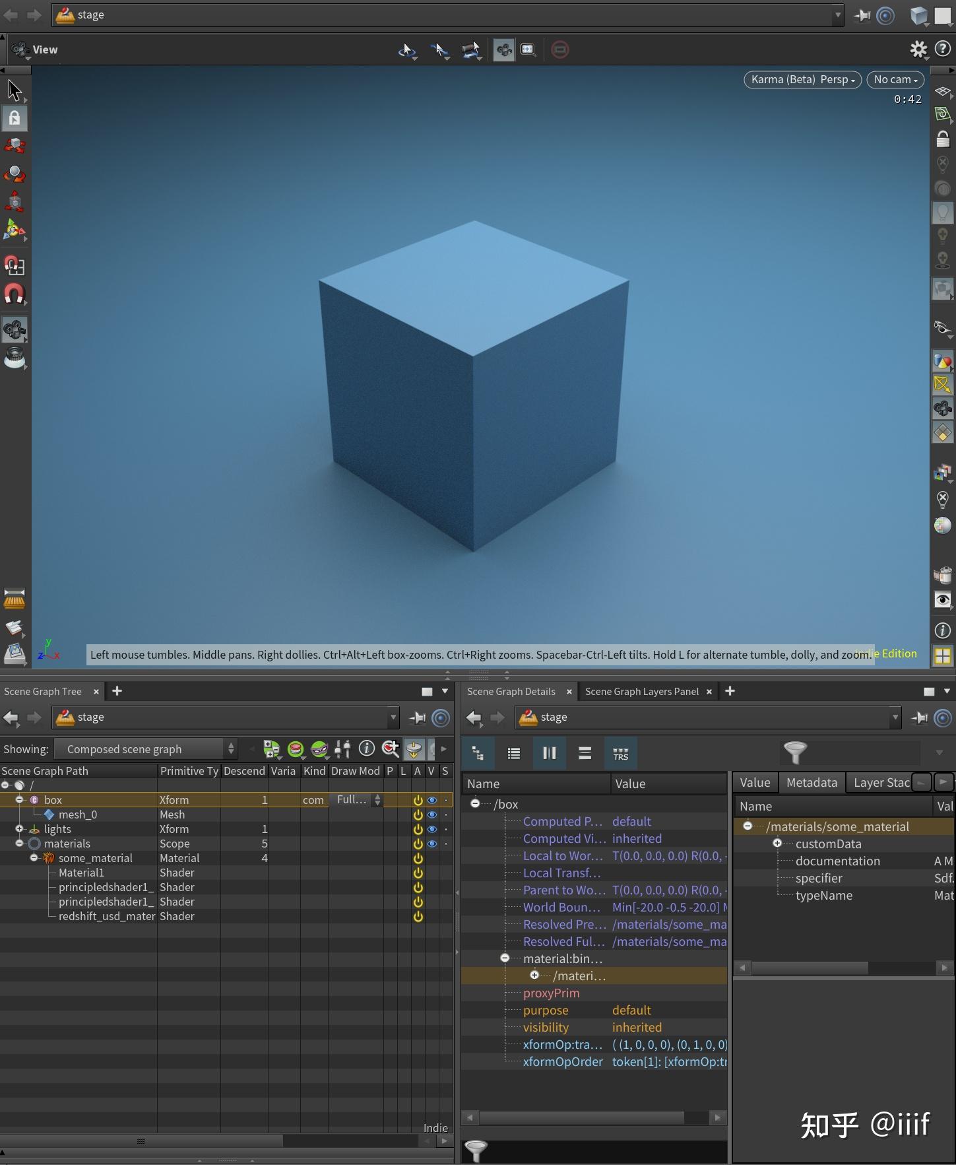Viewport: 956px width, 1165px height.
Task: Click the red stop render icon in View toolbar
Action: (x=560, y=49)
